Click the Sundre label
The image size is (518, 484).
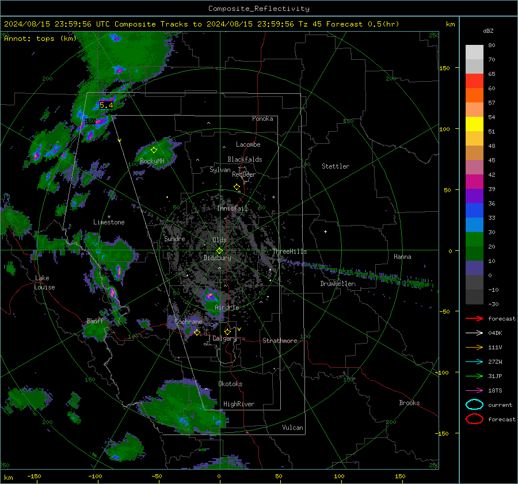(174, 238)
